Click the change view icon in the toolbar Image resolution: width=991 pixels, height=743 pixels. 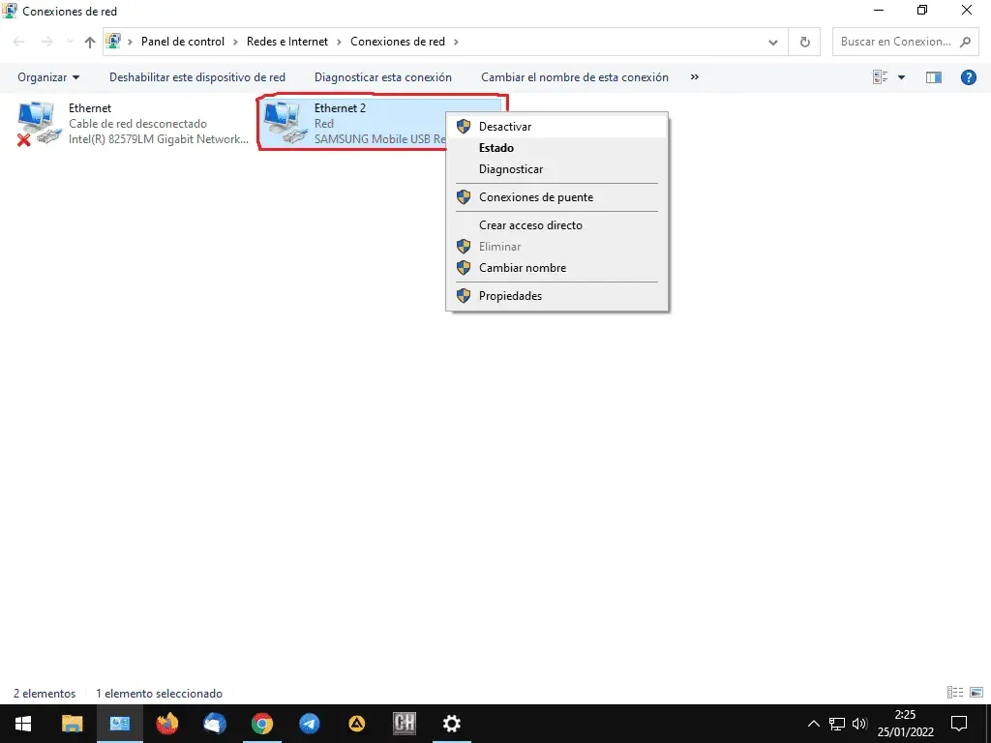pyautogui.click(x=881, y=77)
